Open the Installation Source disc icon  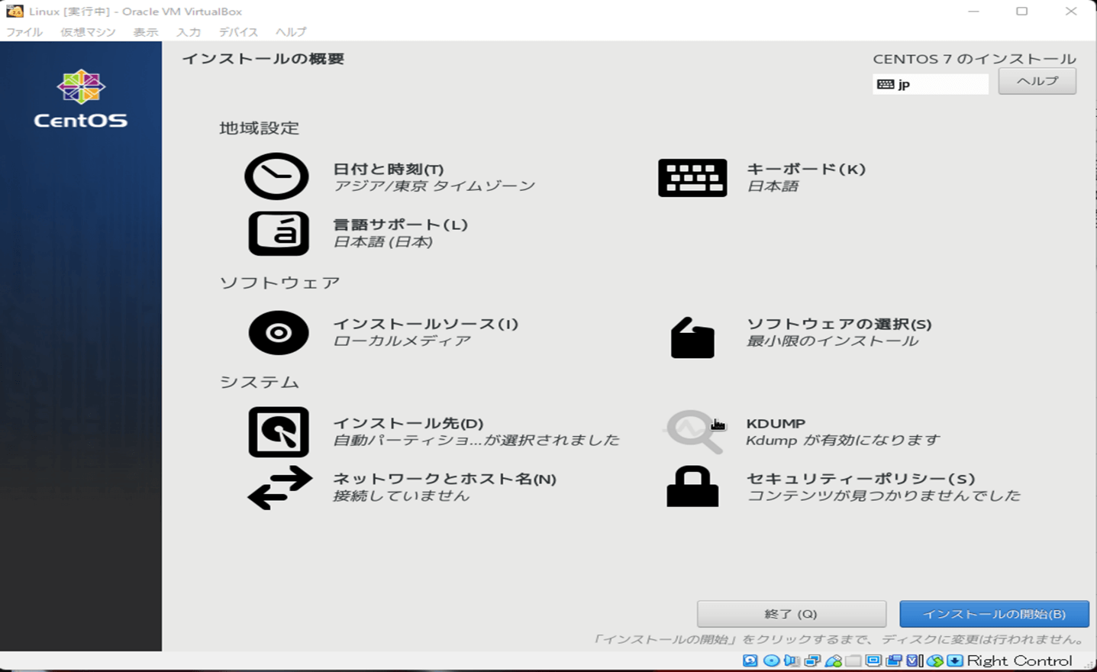point(279,333)
